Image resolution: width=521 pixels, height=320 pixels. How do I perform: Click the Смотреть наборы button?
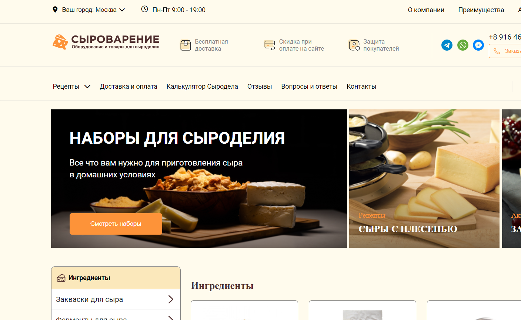(x=116, y=224)
